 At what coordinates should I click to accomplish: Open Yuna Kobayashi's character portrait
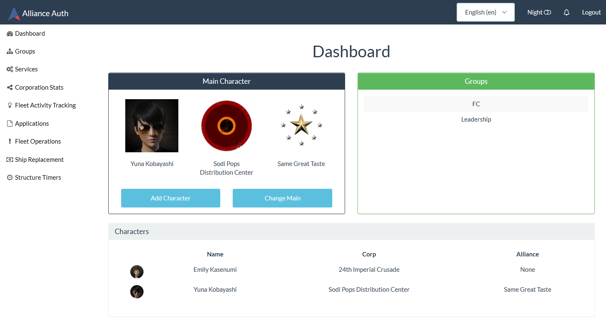(152, 125)
